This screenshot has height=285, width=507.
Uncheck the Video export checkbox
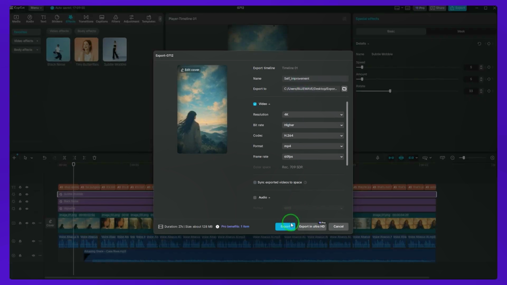coord(255,104)
